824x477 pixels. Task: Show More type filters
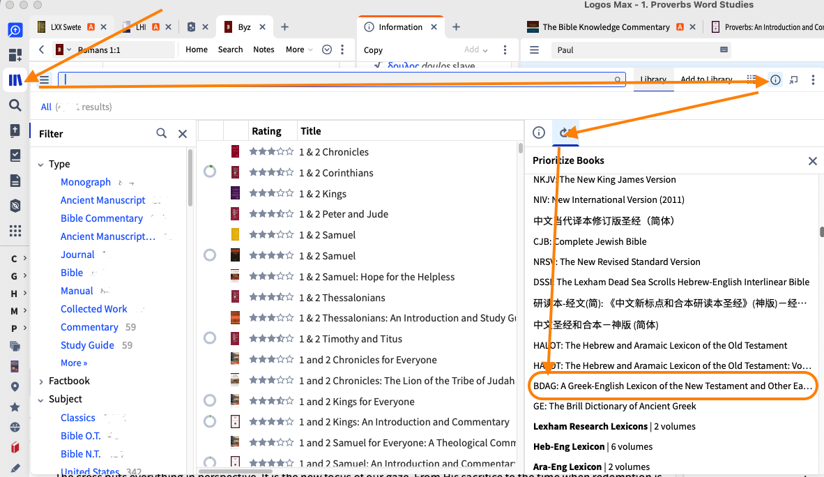[x=74, y=363]
